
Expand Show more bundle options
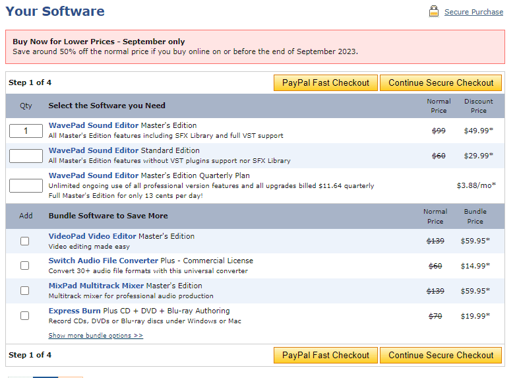click(96, 335)
